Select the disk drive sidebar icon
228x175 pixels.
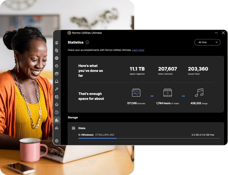[56, 81]
